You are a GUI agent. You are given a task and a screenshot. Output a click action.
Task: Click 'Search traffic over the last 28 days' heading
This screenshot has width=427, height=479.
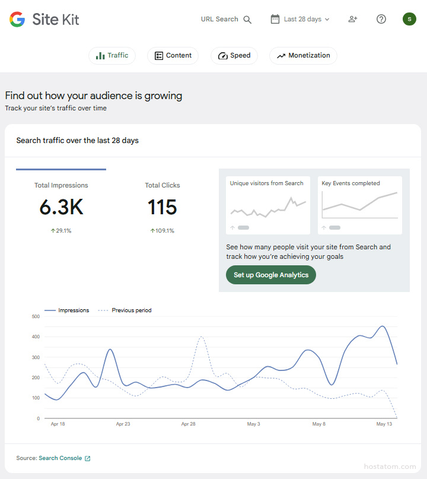(78, 141)
